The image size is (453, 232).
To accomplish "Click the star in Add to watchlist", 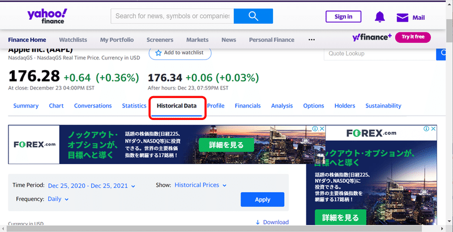I will tap(159, 53).
